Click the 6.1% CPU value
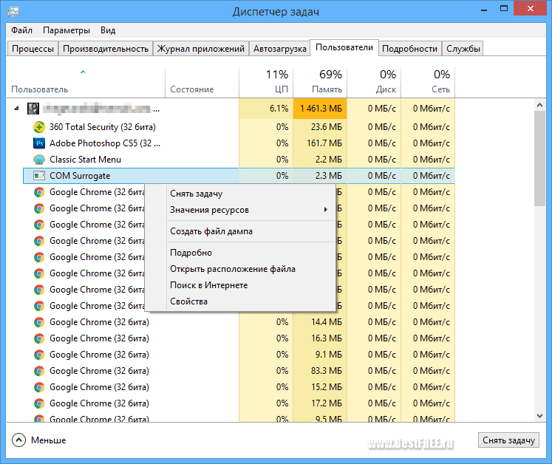This screenshot has height=464, width=552. [x=279, y=109]
